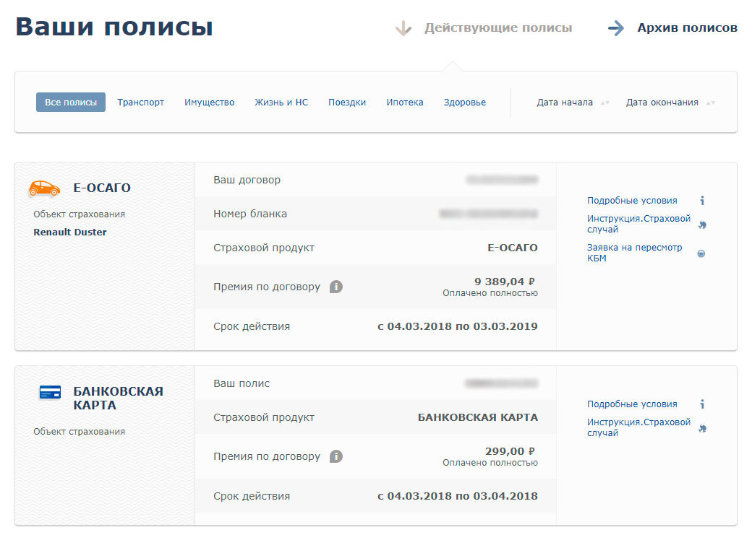
Task: Click info icon beside bank card Премия по договору
Action: (336, 456)
